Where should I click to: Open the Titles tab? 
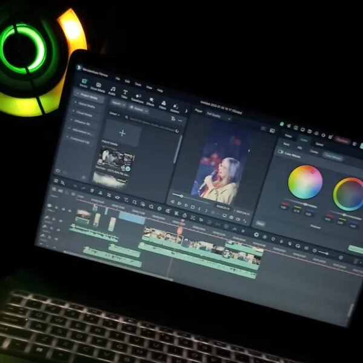125,94
